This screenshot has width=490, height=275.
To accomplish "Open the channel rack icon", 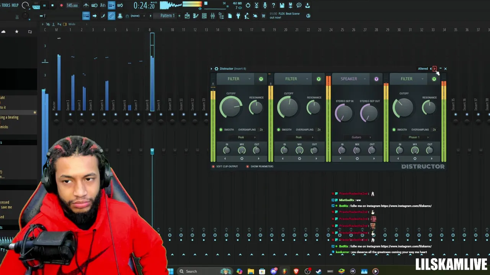I will (x=204, y=16).
